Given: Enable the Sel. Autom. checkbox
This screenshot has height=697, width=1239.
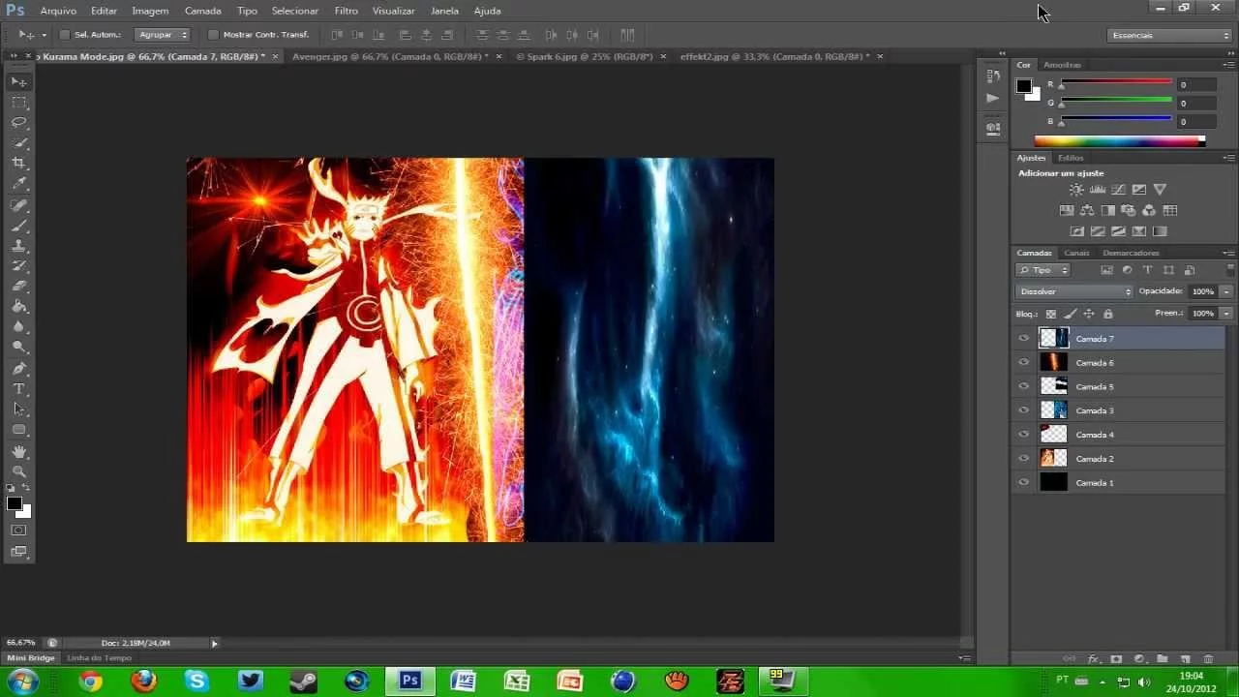Looking at the screenshot, I should (65, 35).
